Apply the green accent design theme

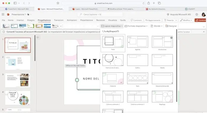click(x=31, y=26)
